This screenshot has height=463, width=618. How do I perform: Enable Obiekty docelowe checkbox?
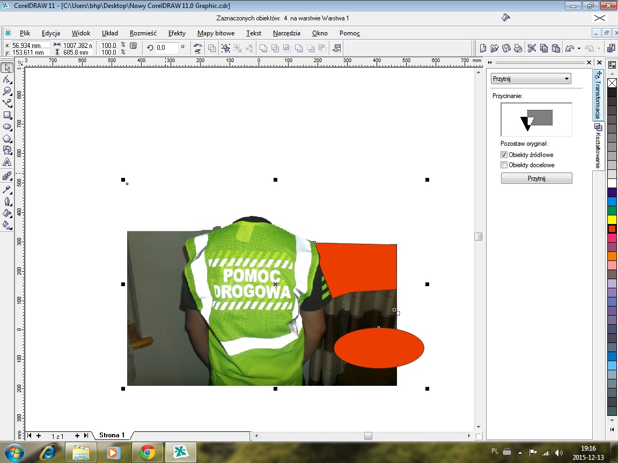point(504,166)
